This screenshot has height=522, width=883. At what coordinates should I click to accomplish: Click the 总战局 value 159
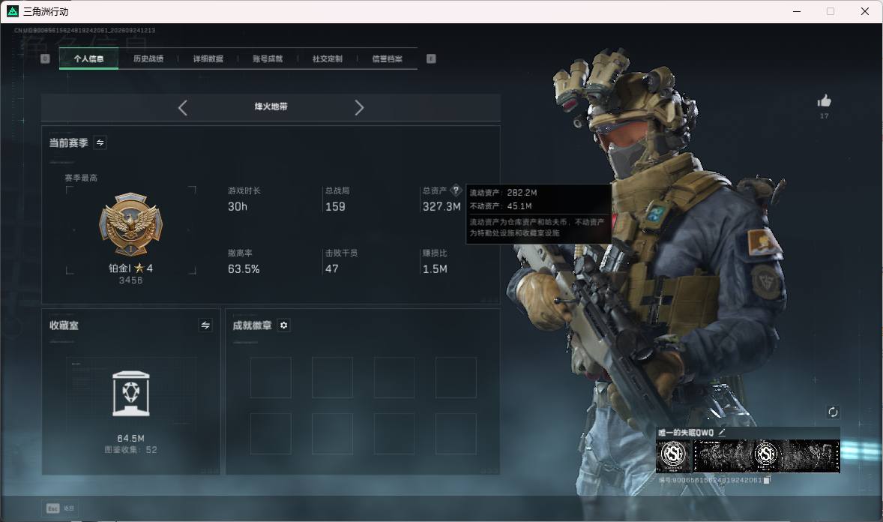335,207
